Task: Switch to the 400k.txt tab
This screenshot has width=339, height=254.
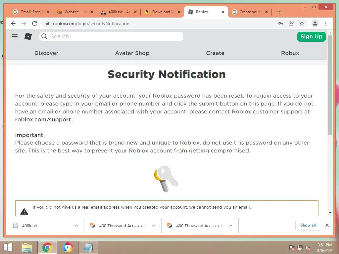Action: [x=118, y=12]
